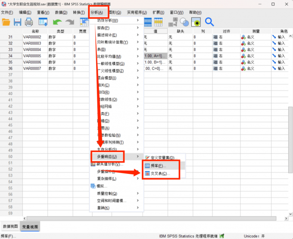Open the Transform (转换) menu
Screen dimensions: 293x239
79,13
